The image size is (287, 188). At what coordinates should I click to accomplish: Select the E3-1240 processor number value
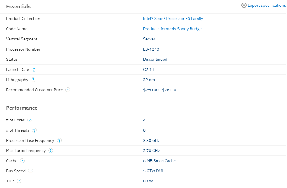pyautogui.click(x=151, y=49)
